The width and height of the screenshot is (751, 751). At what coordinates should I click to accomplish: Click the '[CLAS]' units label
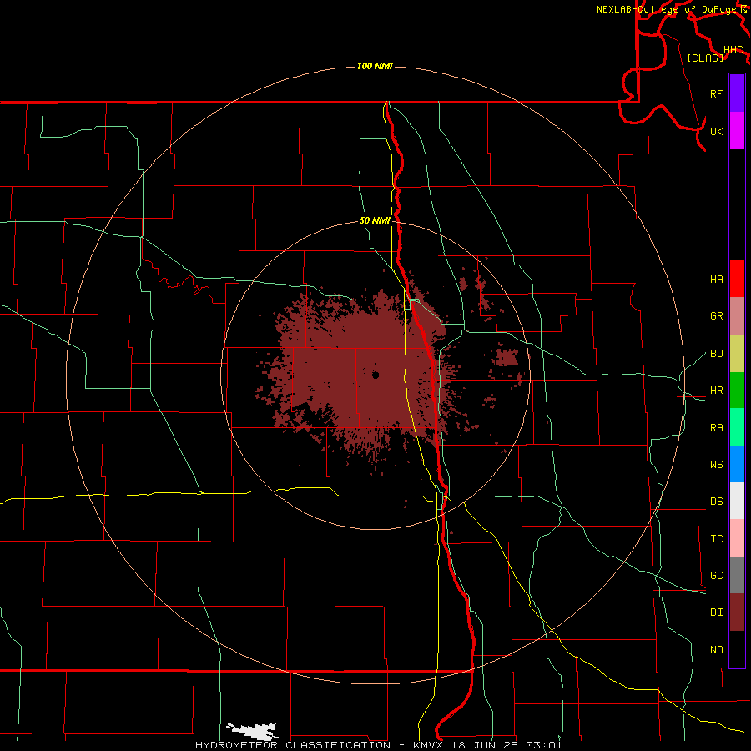click(705, 58)
